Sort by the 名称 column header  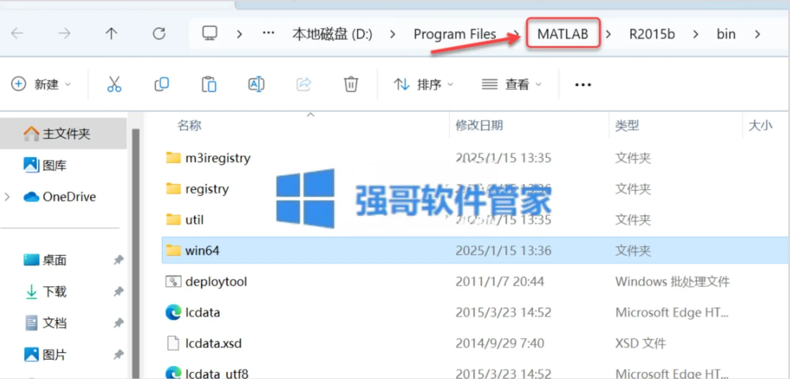click(x=190, y=125)
